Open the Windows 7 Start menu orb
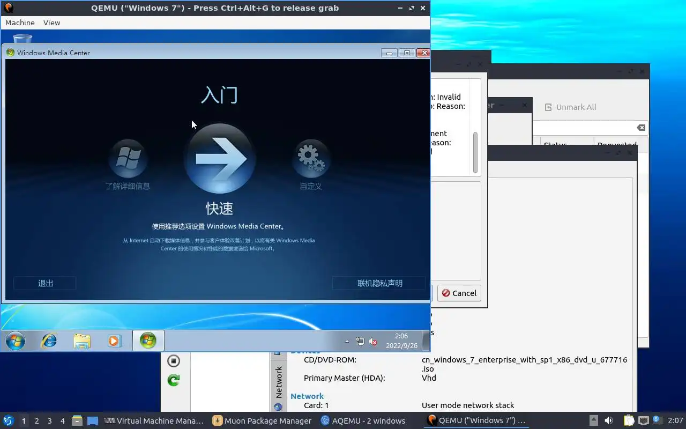The width and height of the screenshot is (686, 429). point(15,341)
